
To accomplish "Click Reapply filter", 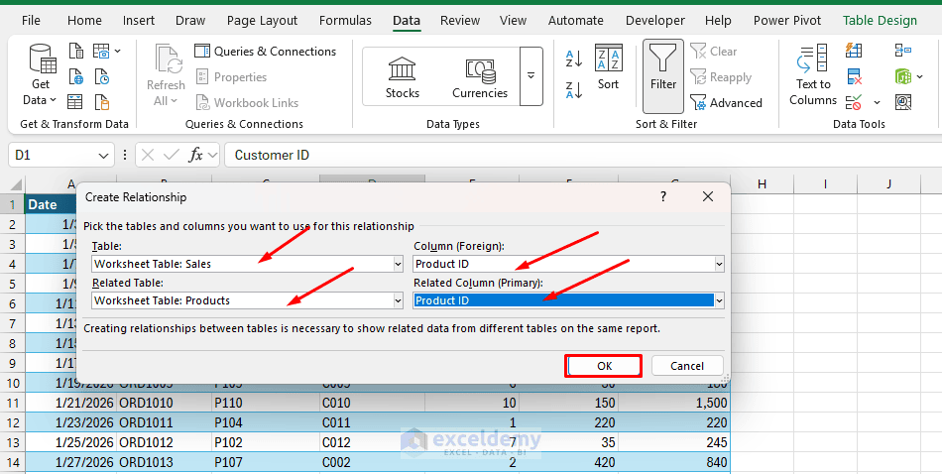I will [x=721, y=77].
